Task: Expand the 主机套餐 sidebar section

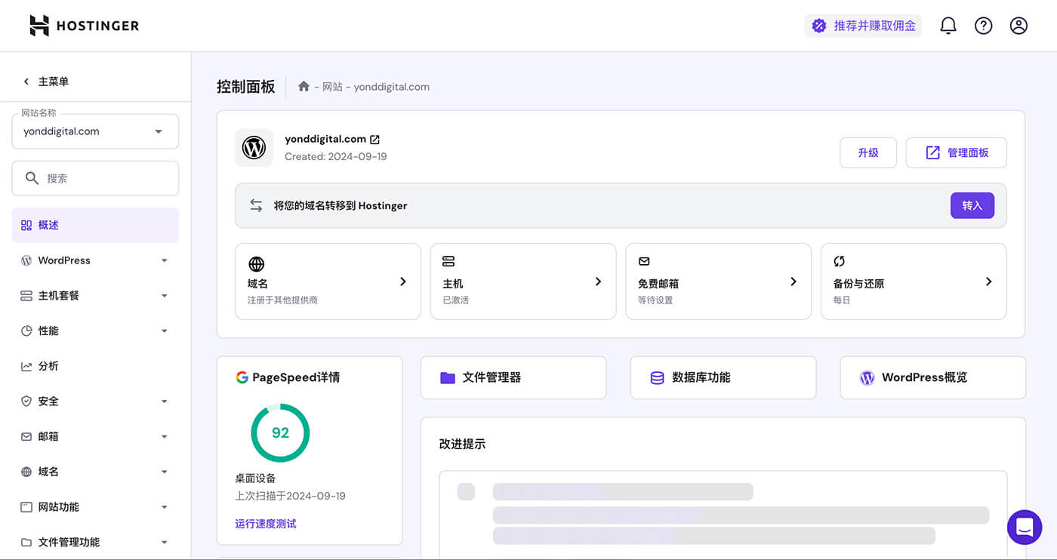Action: (164, 296)
